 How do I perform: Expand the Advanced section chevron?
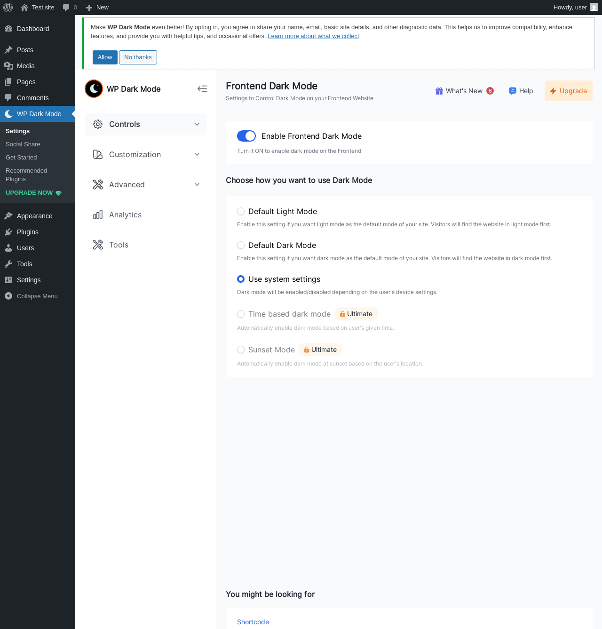[x=197, y=184]
